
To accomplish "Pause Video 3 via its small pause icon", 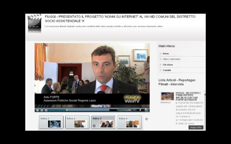I will click(94, 126).
